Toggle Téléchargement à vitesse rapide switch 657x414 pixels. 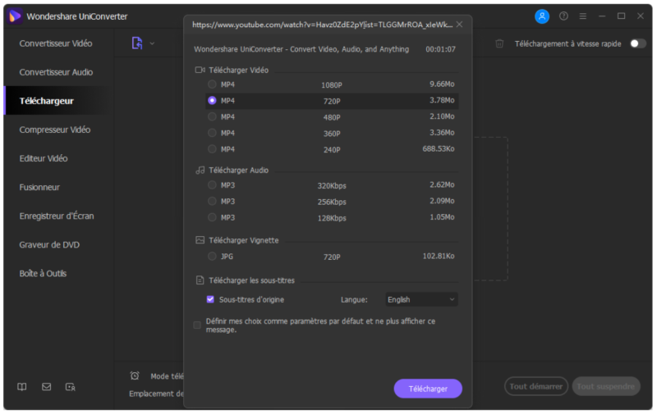[638, 43]
